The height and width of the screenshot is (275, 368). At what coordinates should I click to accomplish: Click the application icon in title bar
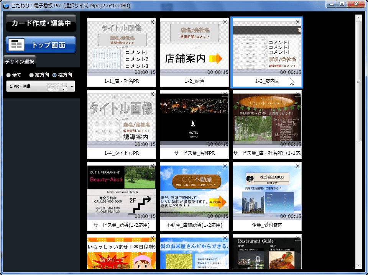6,5
